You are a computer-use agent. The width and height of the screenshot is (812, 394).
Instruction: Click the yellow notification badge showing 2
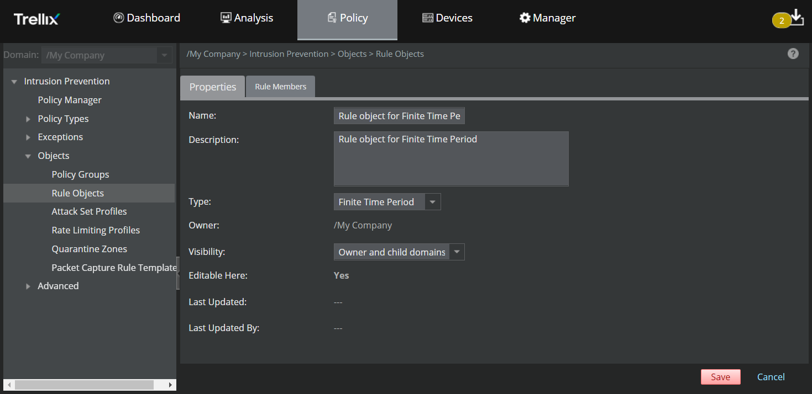tap(782, 21)
